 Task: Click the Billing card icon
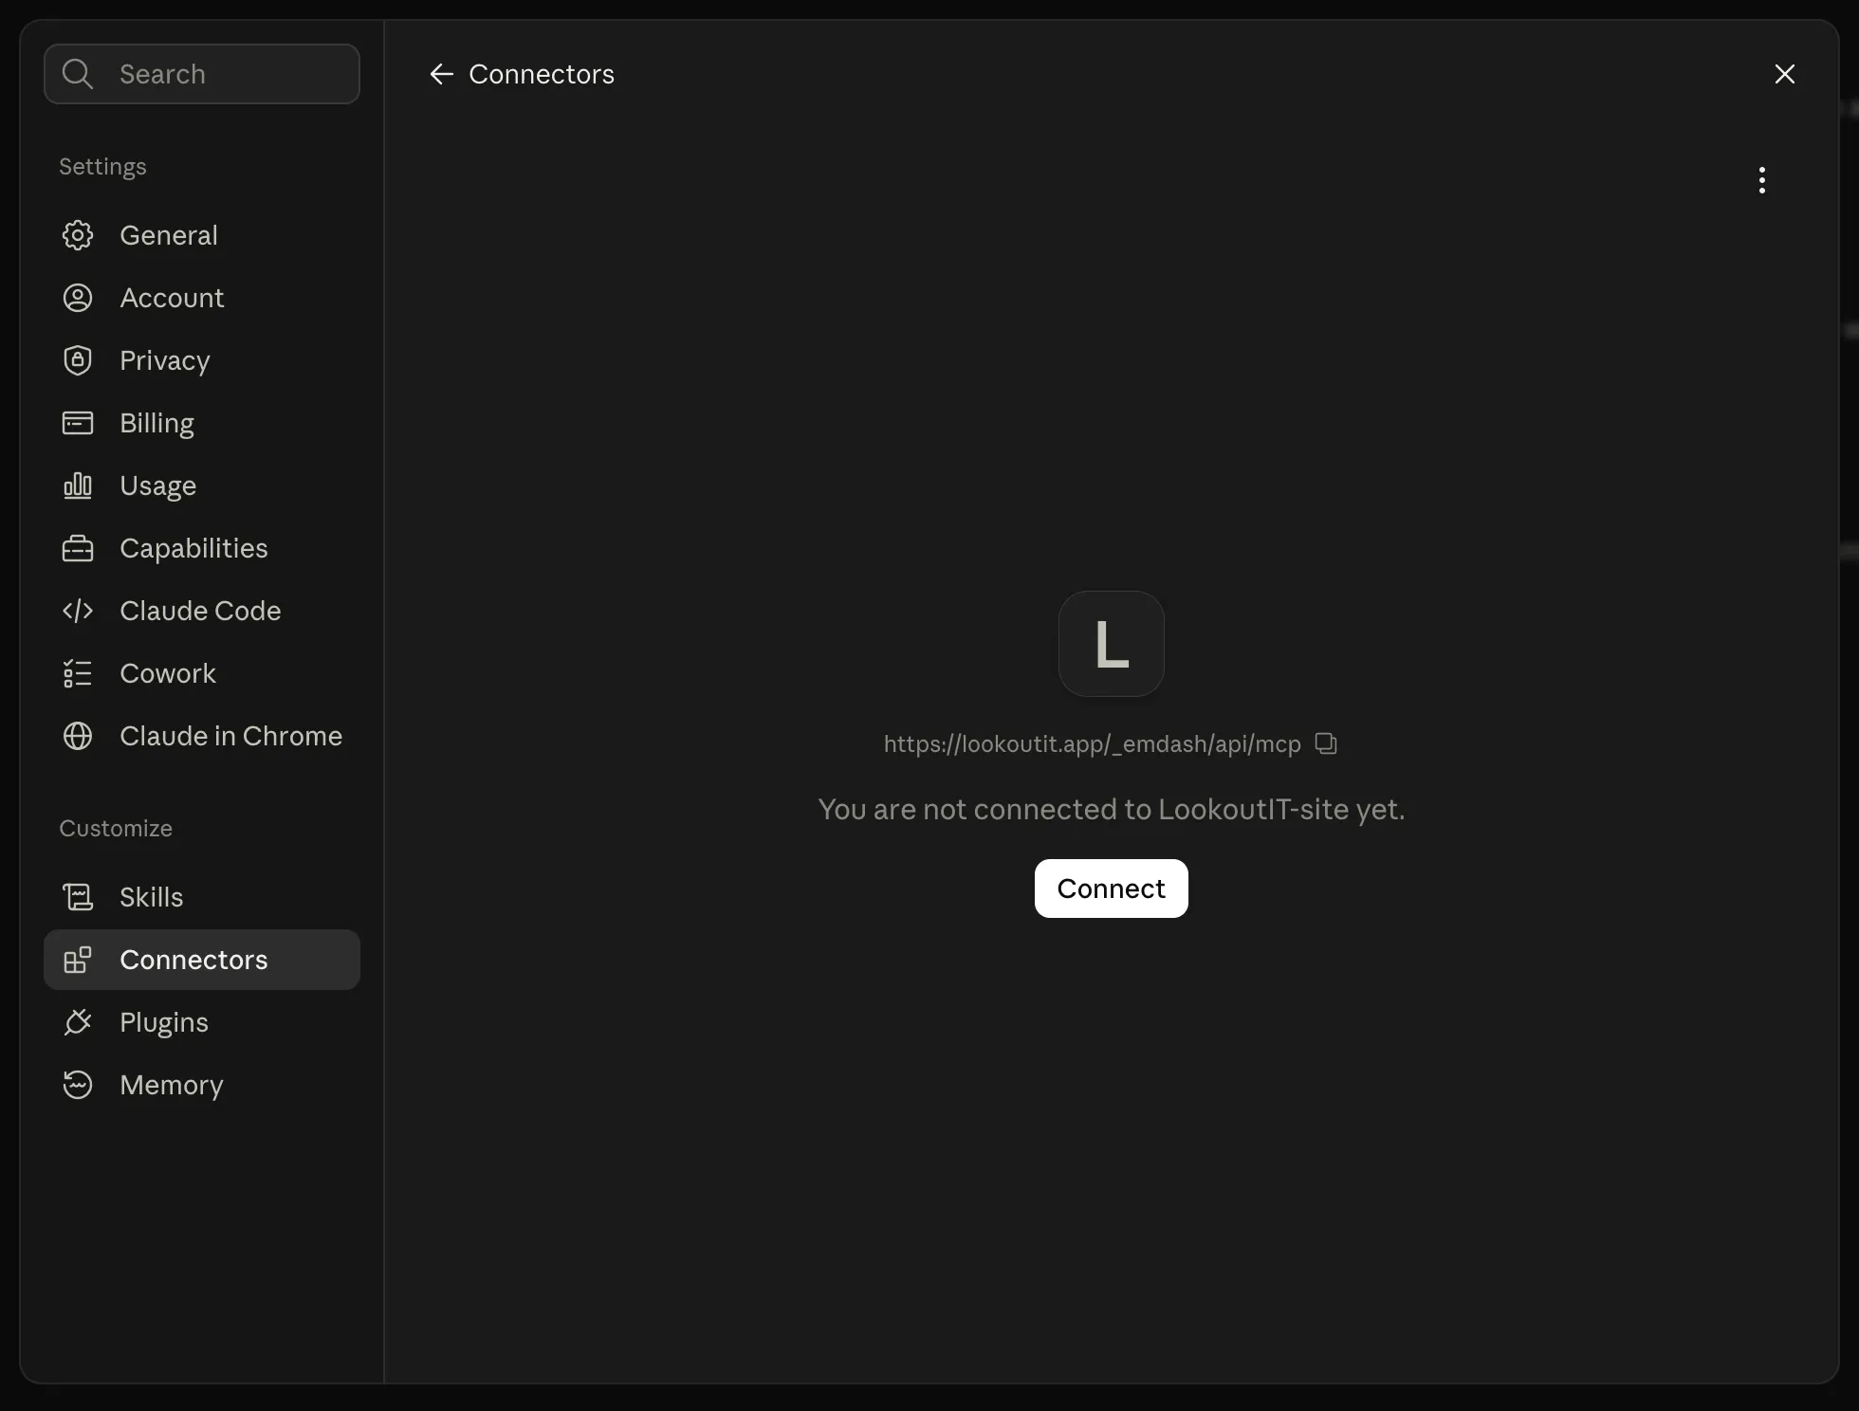point(78,423)
